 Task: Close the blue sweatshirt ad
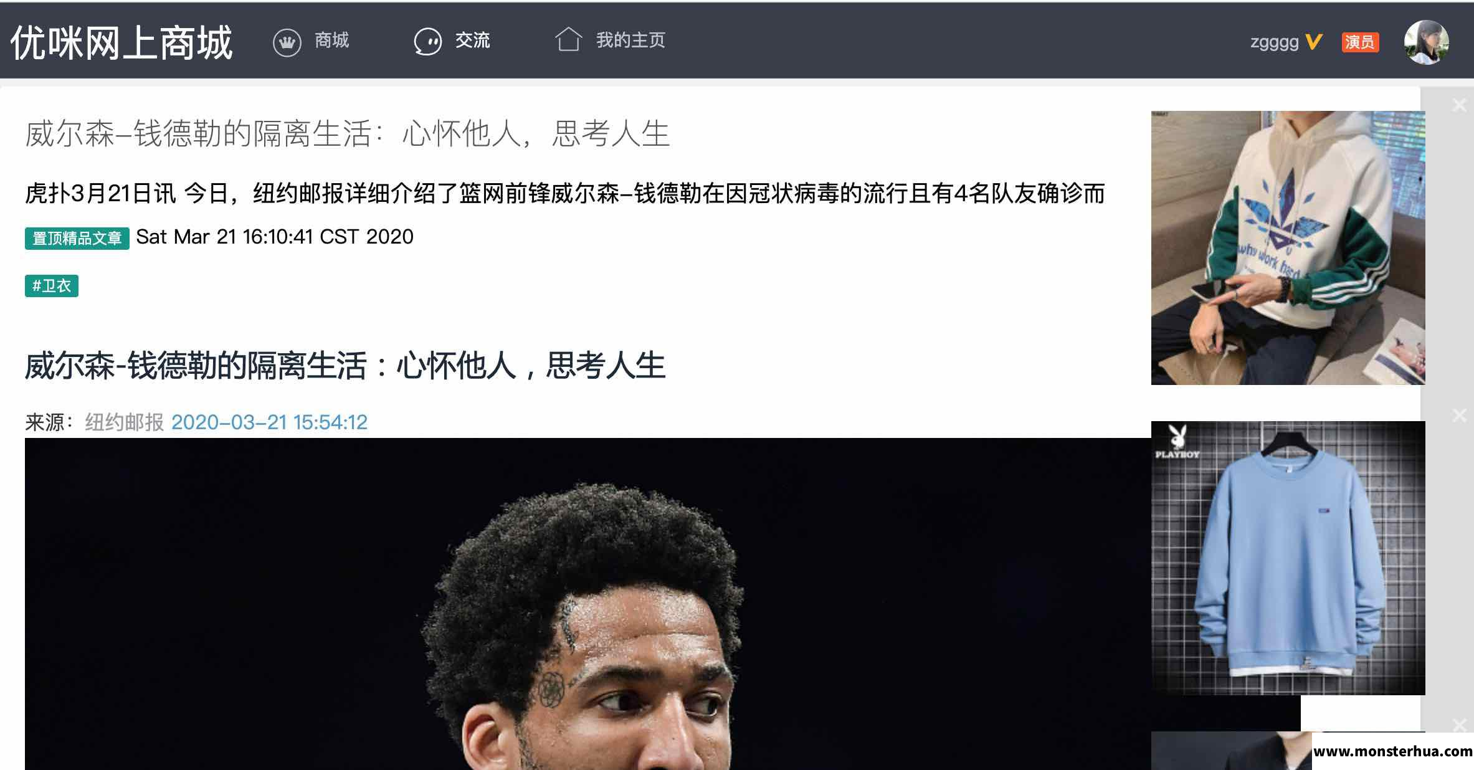click(x=1460, y=416)
